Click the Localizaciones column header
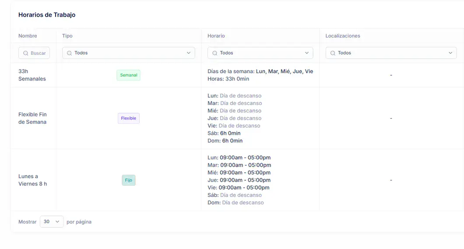 pos(343,36)
